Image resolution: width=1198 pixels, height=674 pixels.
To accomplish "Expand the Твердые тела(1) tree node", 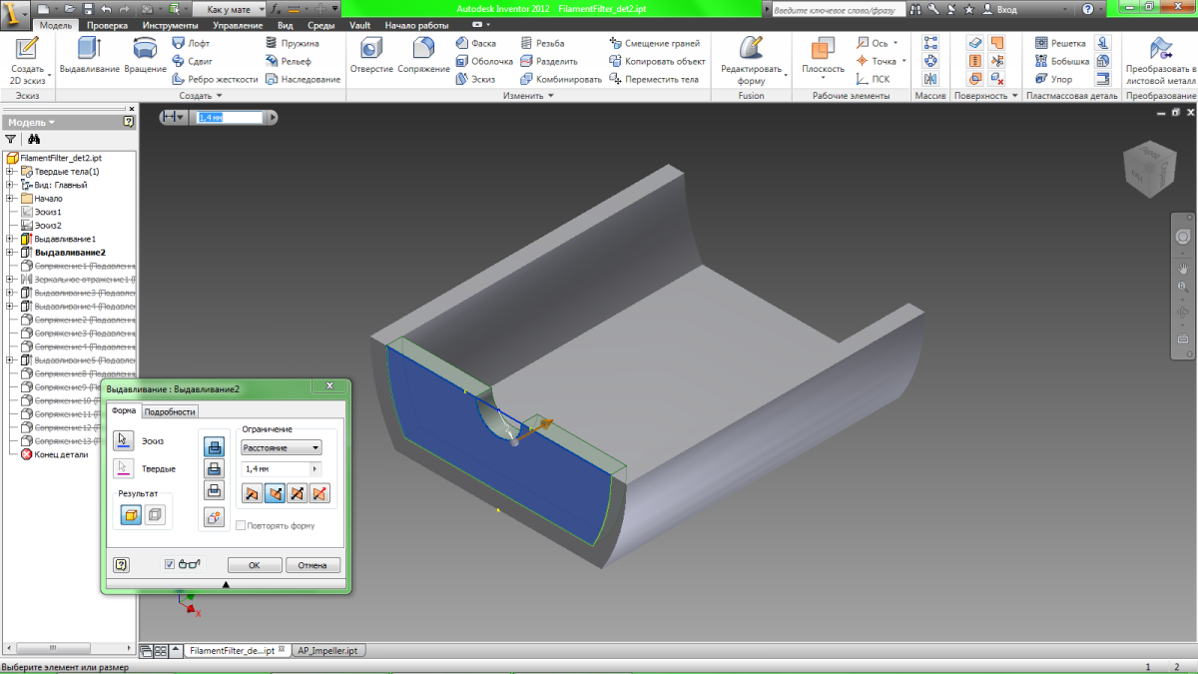I will pyautogui.click(x=10, y=172).
